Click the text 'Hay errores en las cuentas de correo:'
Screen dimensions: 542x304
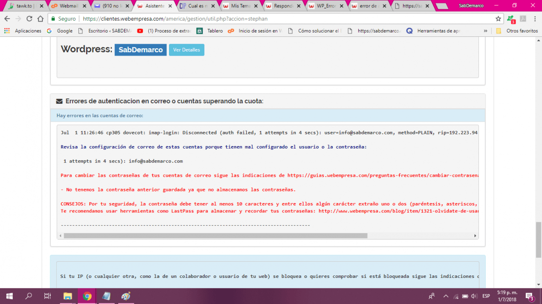coord(100,115)
